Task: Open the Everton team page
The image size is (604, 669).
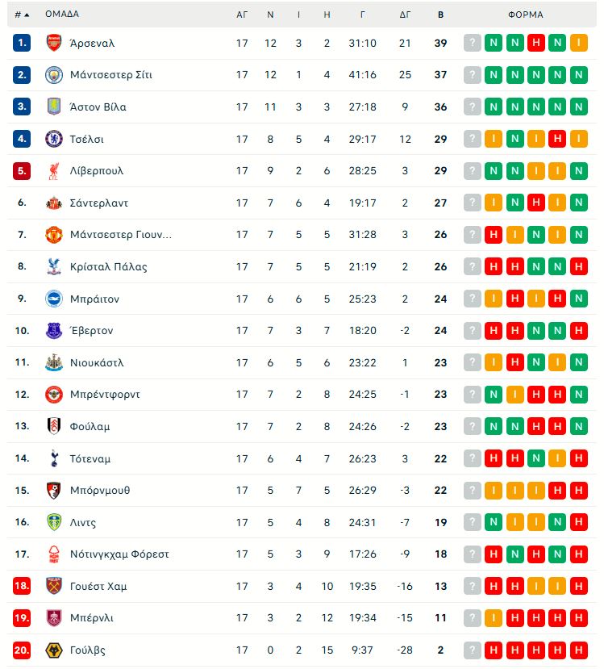Action: [89, 330]
